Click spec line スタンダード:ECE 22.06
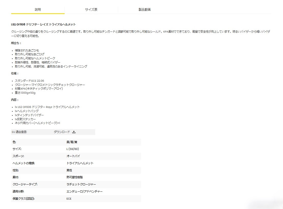This screenshot has height=209, width=283. pos(30,81)
